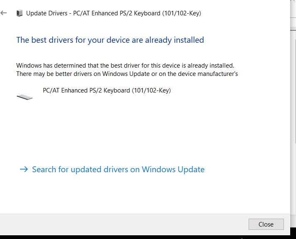Close the Update Drivers dialog

click(x=266, y=224)
